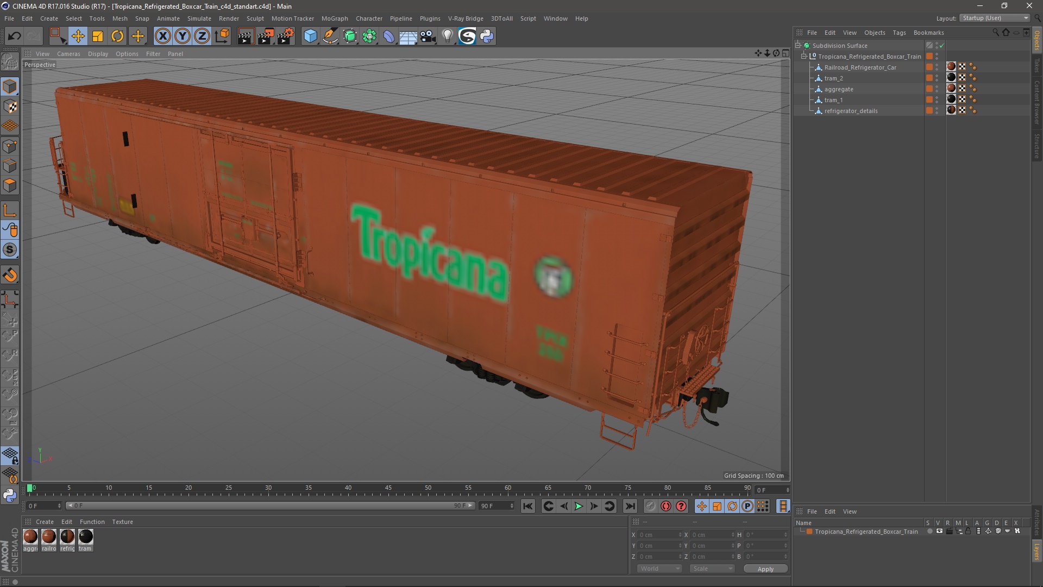1043x587 pixels.
Task: Select the Move tool
Action: (78, 36)
